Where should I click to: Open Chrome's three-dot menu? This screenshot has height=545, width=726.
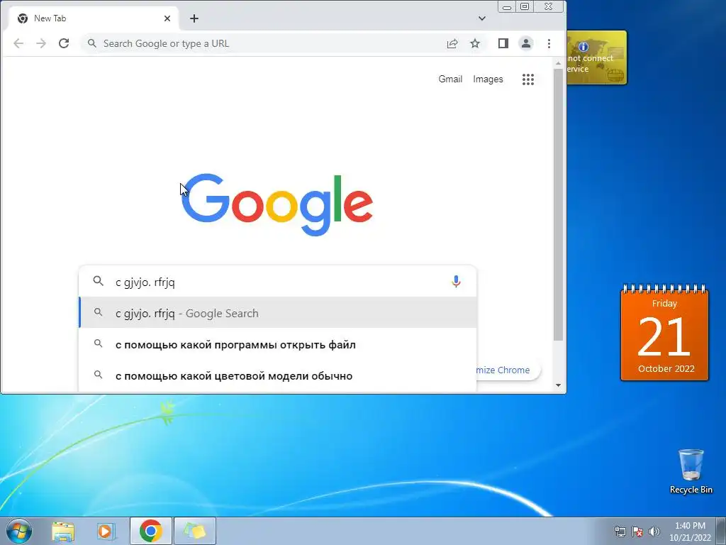click(549, 43)
